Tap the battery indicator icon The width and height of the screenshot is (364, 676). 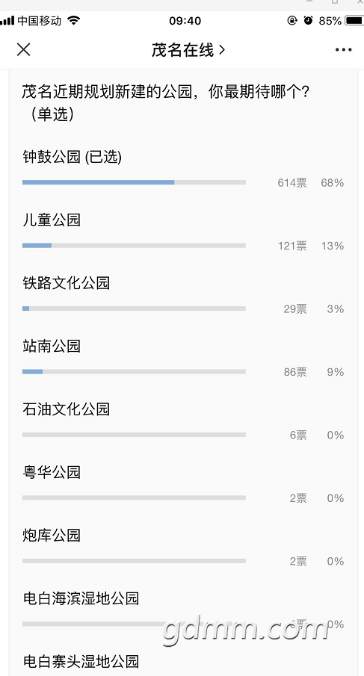pos(354,20)
